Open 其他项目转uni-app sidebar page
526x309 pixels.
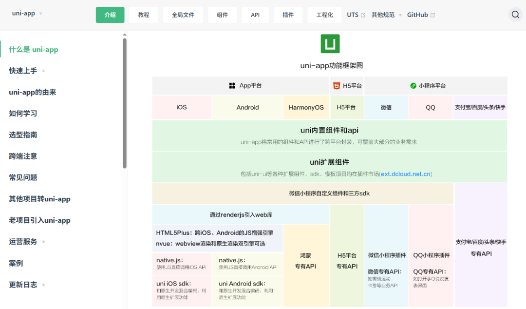pyautogui.click(x=39, y=199)
